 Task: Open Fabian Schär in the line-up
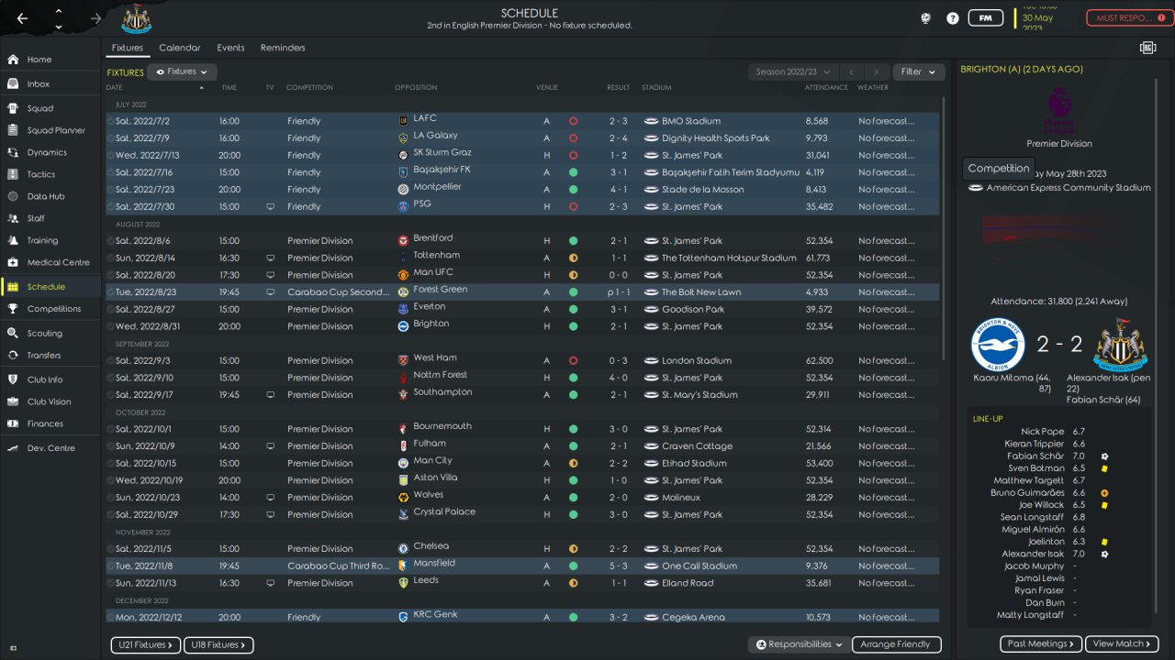(x=1035, y=456)
